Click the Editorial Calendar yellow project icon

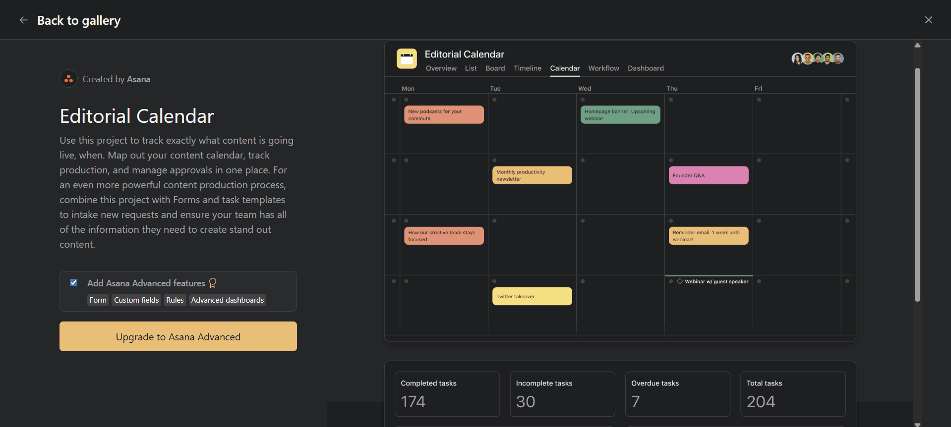tap(407, 58)
